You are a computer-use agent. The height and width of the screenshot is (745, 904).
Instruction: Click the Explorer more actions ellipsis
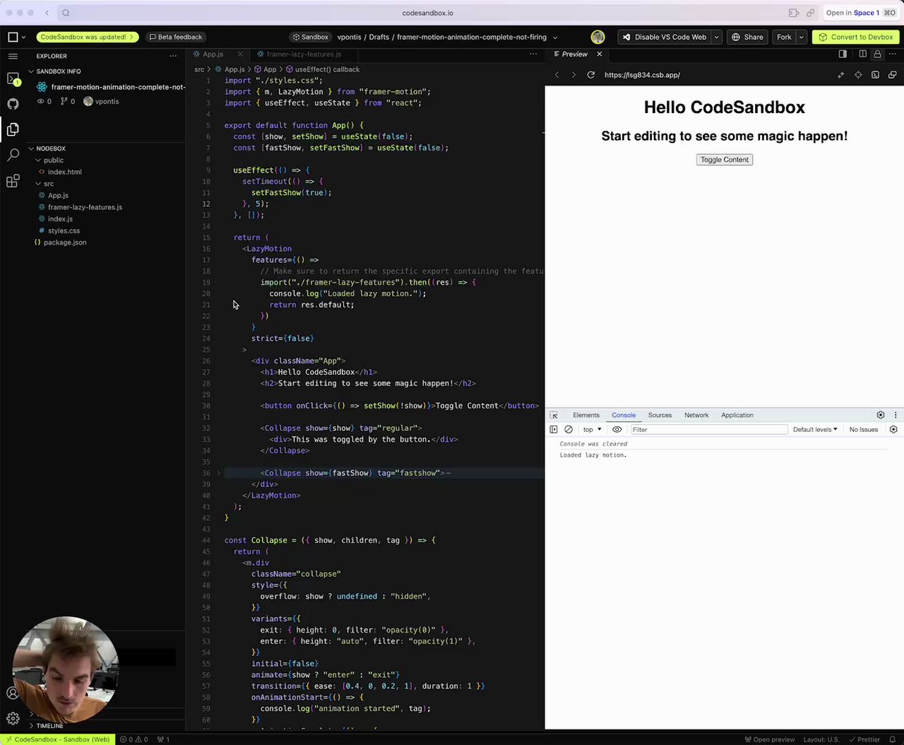pos(173,56)
